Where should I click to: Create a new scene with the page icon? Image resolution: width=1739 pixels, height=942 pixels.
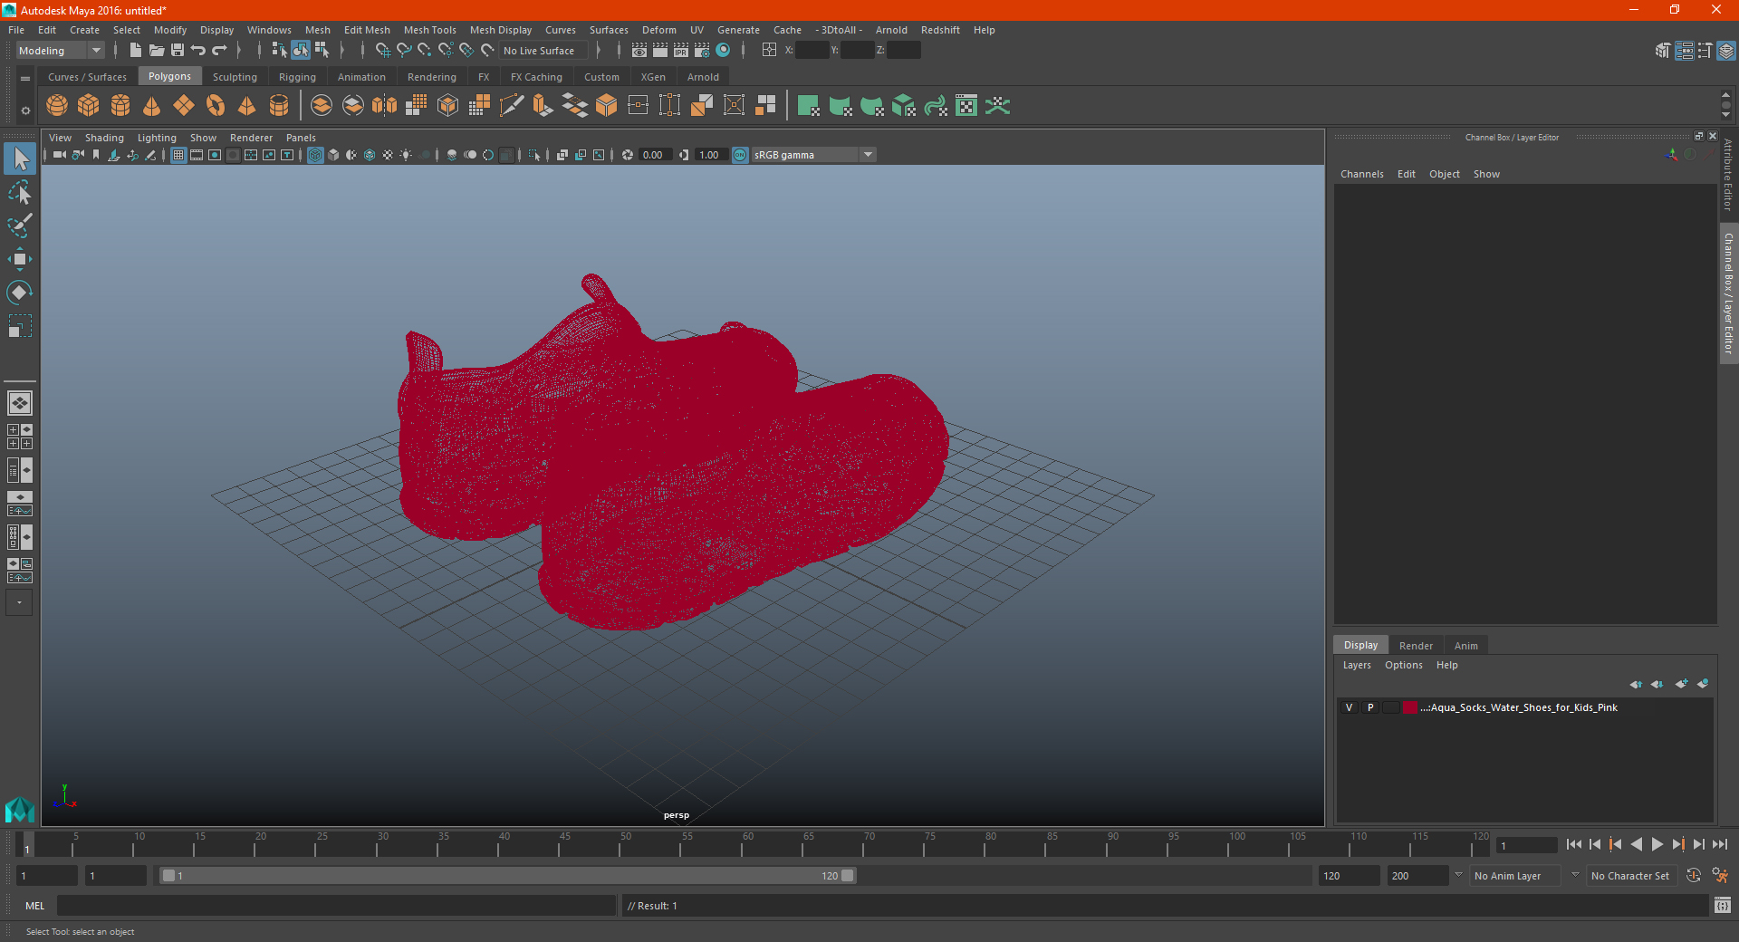pyautogui.click(x=136, y=50)
